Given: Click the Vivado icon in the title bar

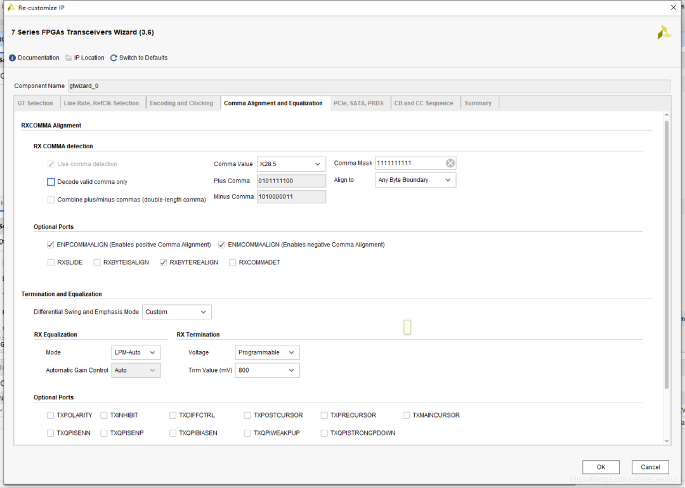Looking at the screenshot, I should pos(11,8).
